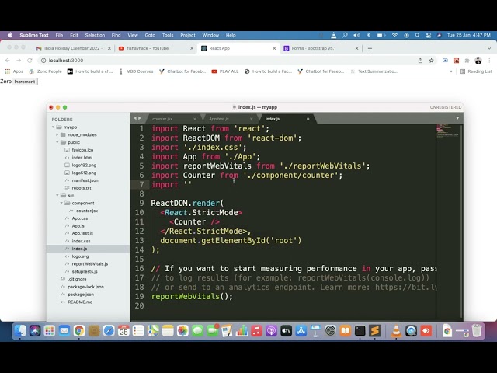Open the Music app in dock
The image size is (497, 373).
(256, 331)
